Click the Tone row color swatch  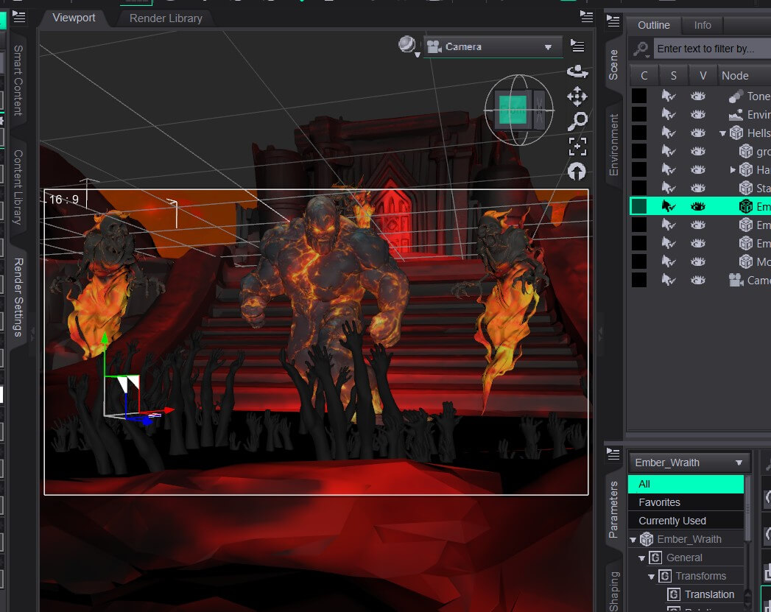coord(638,96)
